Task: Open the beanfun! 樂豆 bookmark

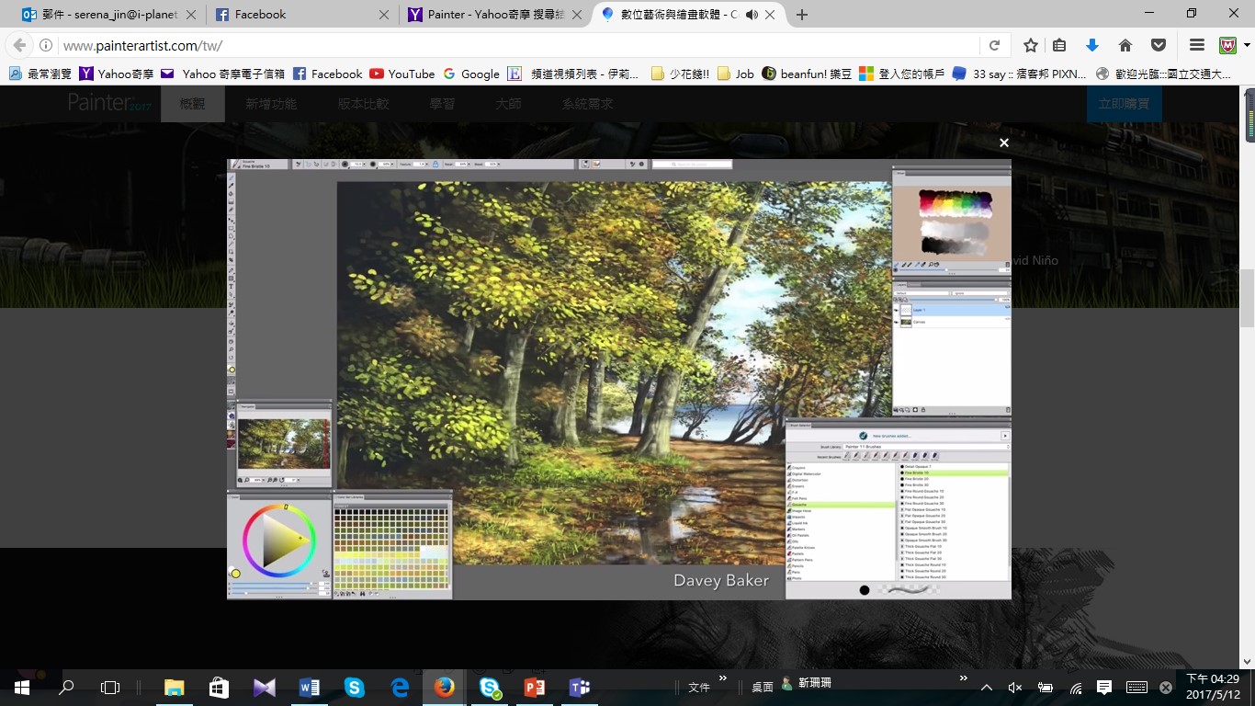Action: click(x=807, y=74)
